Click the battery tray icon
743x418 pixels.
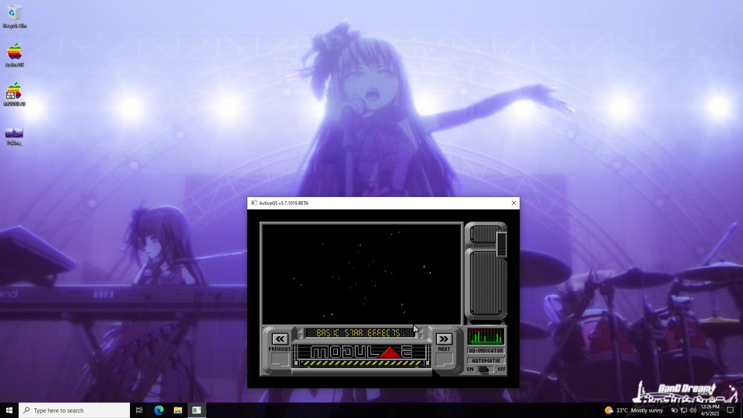click(674, 410)
